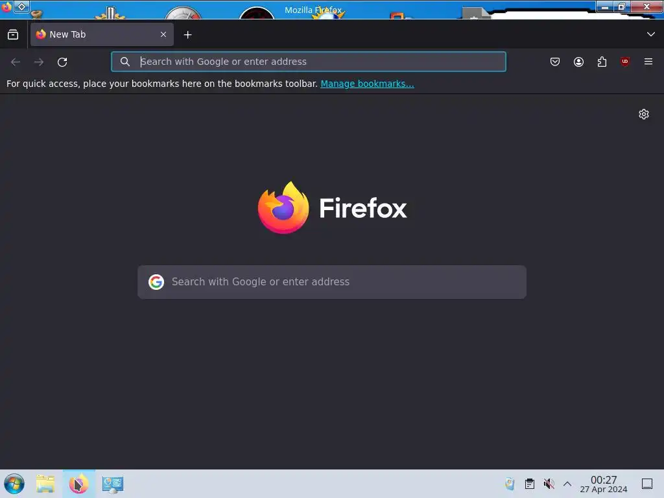
Task: Go forward with the forward arrow
Action: tap(39, 62)
